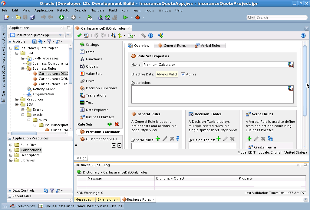This screenshot has width=310, height=210.
Task: Delete rule set with red X icon
Action: [x=117, y=124]
